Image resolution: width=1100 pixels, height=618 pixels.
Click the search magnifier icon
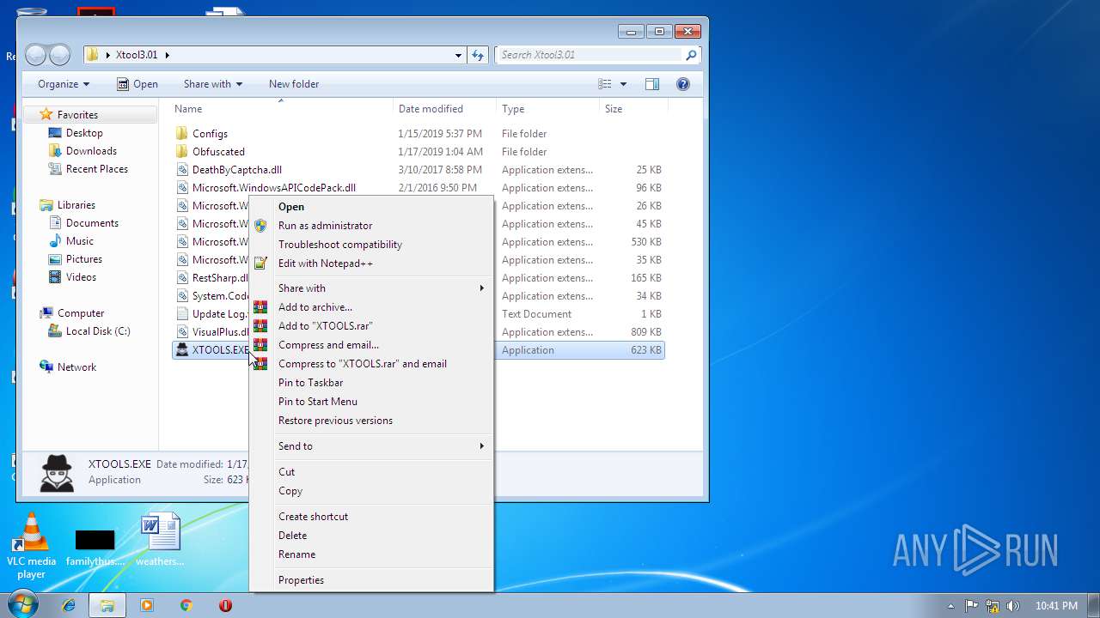[691, 55]
